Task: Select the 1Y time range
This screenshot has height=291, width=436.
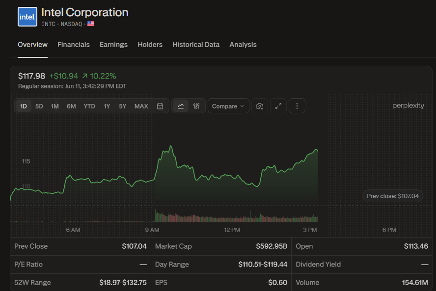Action: 107,106
